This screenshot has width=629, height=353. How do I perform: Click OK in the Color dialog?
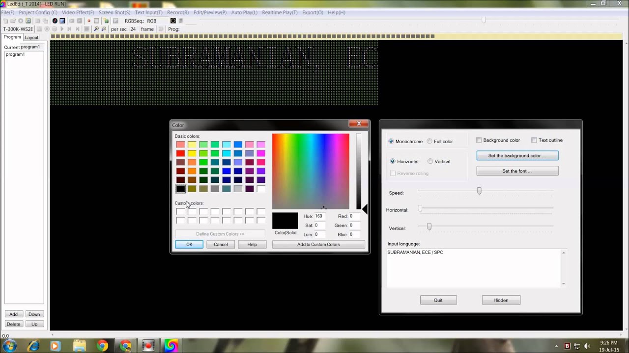pos(189,244)
